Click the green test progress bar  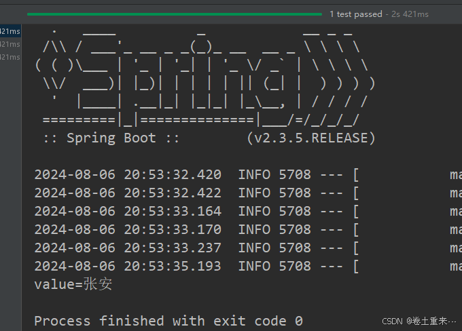(x=175, y=14)
